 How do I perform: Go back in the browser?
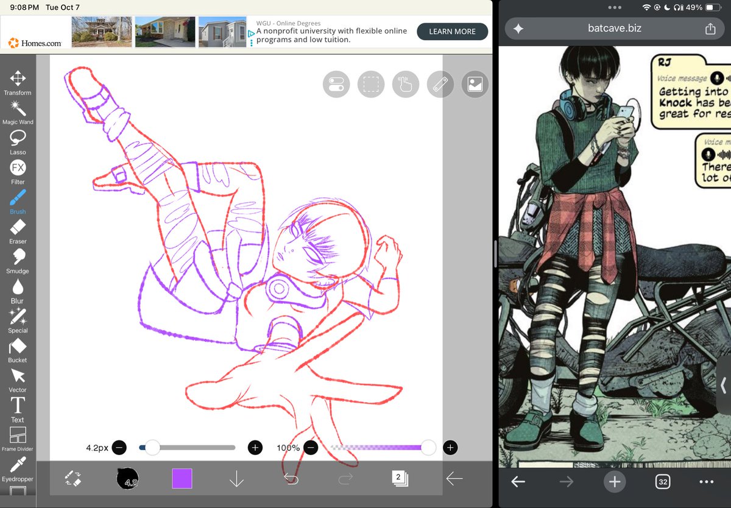[518, 482]
